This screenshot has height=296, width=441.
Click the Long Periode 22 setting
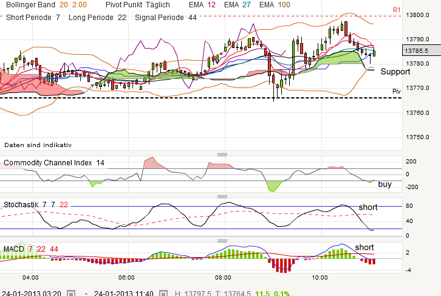pos(97,18)
